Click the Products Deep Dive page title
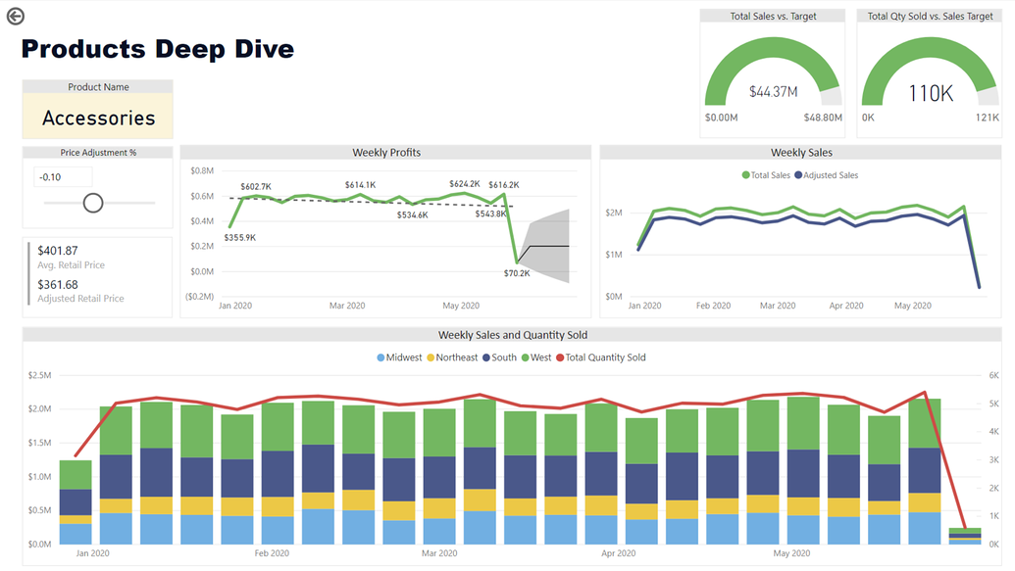 157,48
